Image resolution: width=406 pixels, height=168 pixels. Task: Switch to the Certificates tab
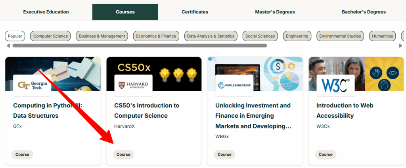pos(195,12)
